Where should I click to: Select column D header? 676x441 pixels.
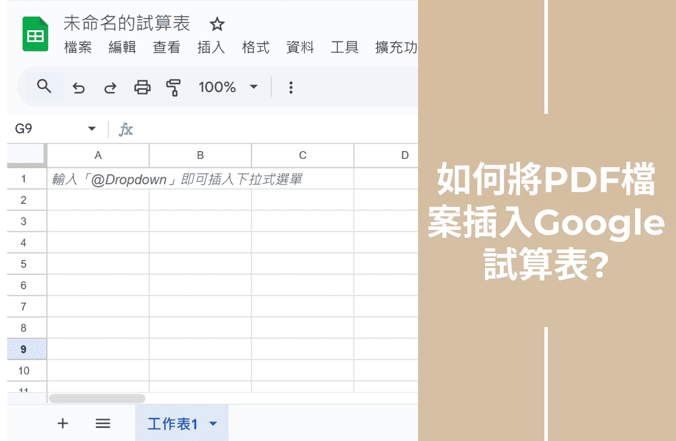coord(386,155)
